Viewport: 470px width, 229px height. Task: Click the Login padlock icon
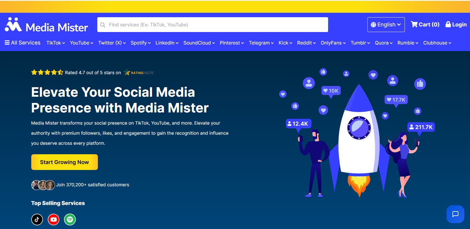(x=448, y=24)
